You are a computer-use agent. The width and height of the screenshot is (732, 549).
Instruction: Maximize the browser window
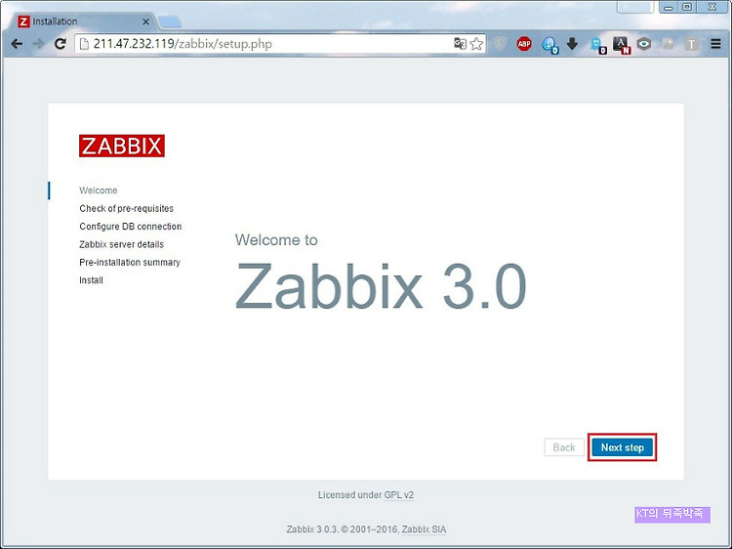click(687, 7)
